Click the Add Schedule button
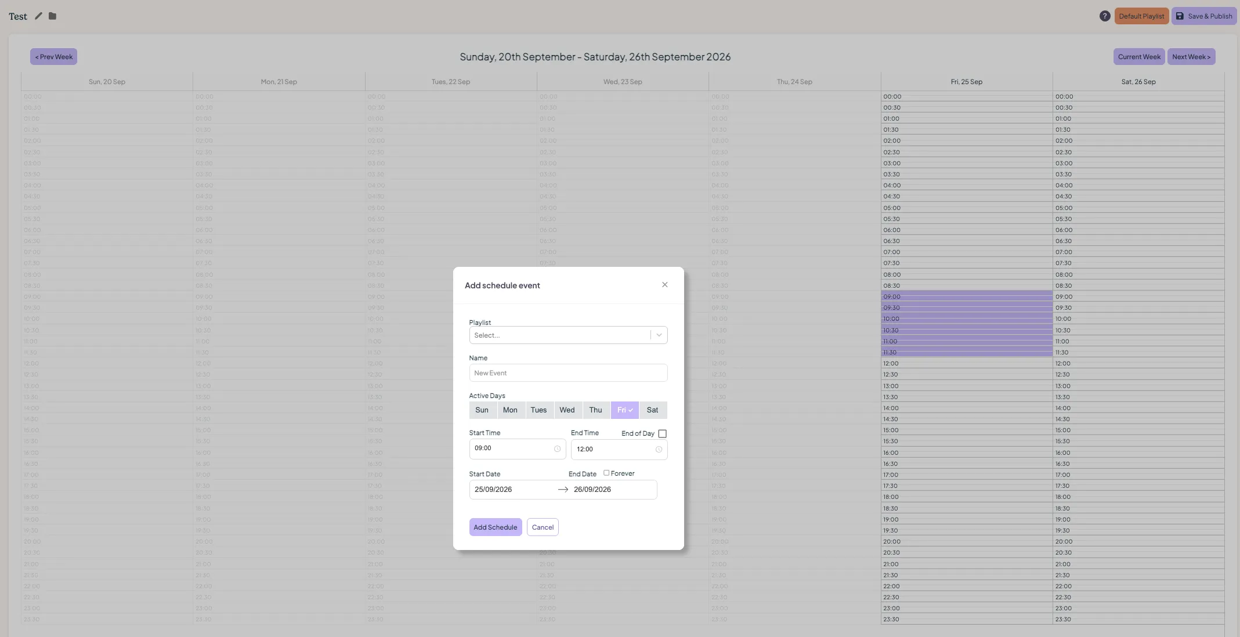Screen dimensions: 1240x637 [496, 527]
